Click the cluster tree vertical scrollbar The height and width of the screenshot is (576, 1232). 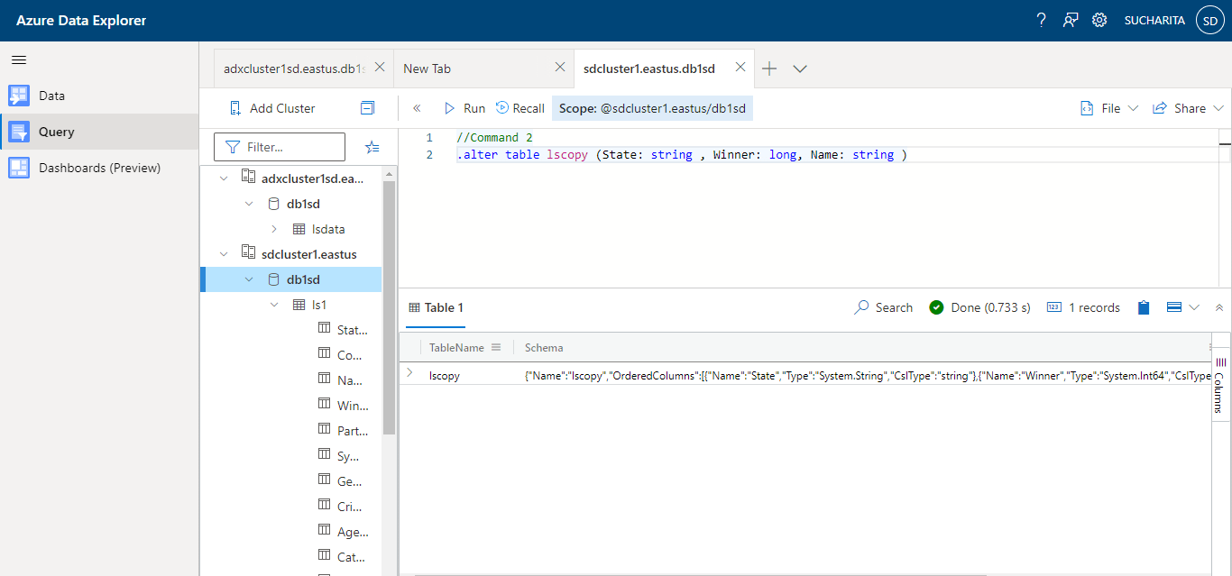click(389, 306)
